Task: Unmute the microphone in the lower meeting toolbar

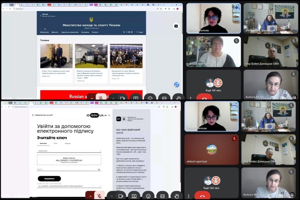Action: pyautogui.click(x=99, y=196)
